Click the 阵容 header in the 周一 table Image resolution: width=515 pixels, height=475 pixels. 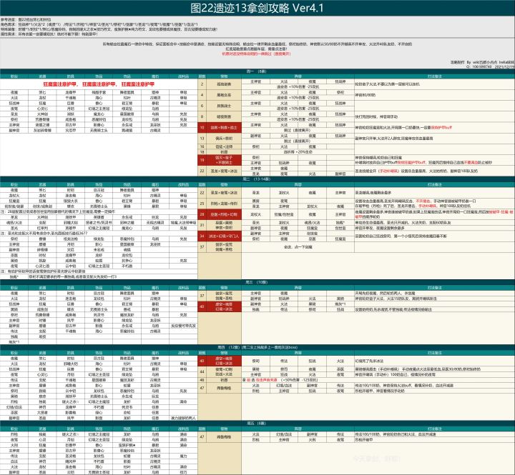[298, 76]
